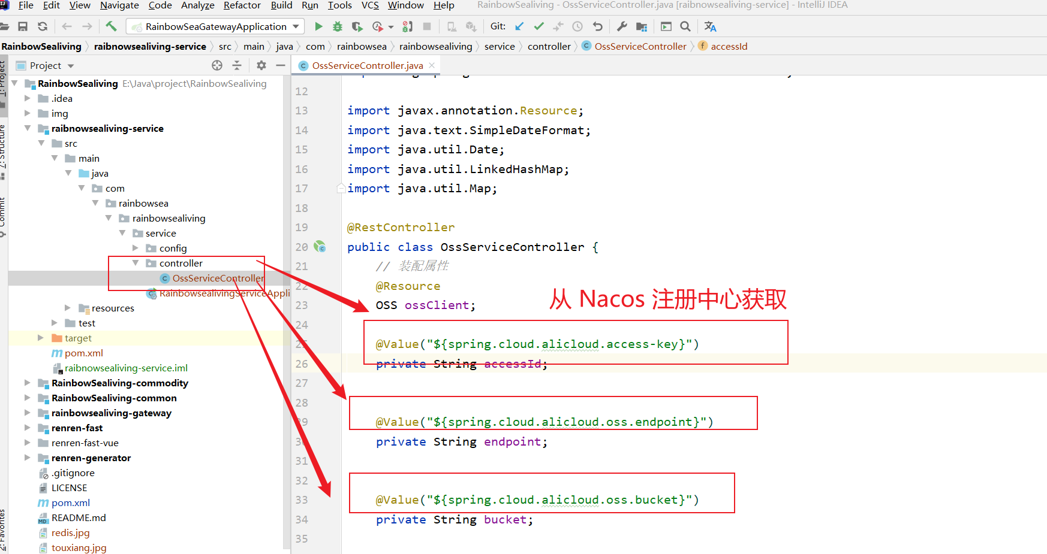The width and height of the screenshot is (1047, 554).
Task: Open Project panel gear options
Action: [x=261, y=65]
